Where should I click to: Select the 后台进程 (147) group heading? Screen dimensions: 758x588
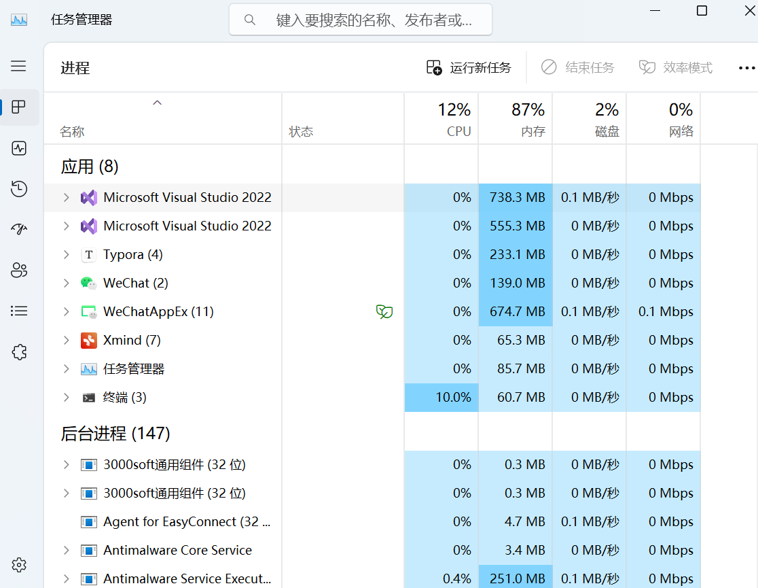point(115,433)
